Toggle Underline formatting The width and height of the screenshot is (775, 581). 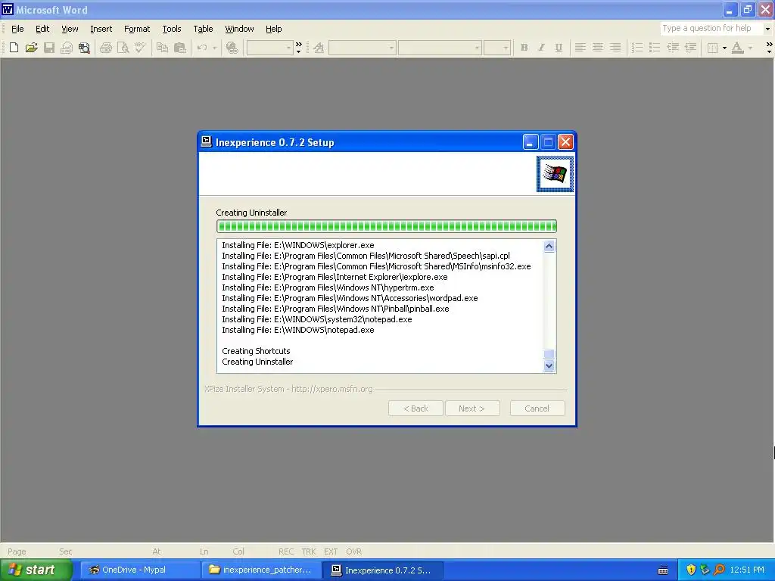coord(559,48)
